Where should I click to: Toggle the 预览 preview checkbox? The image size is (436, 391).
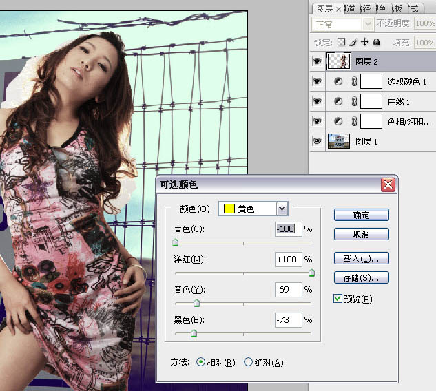click(x=338, y=299)
